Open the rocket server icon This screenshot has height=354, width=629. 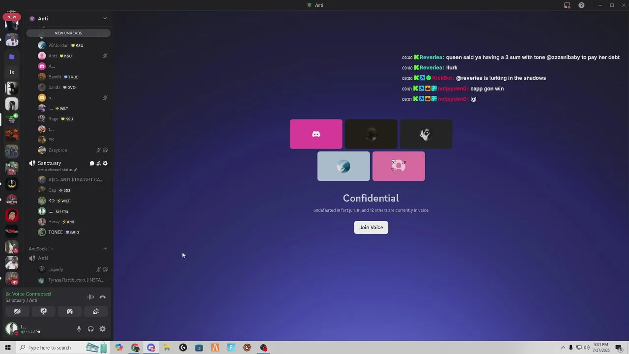click(x=12, y=184)
